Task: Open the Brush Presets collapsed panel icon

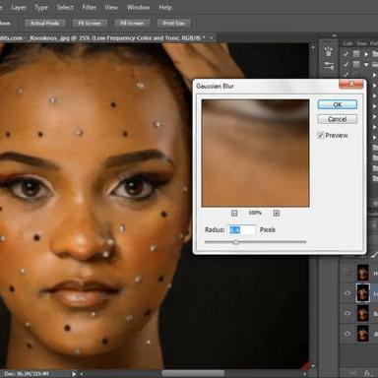Action: coord(329,51)
